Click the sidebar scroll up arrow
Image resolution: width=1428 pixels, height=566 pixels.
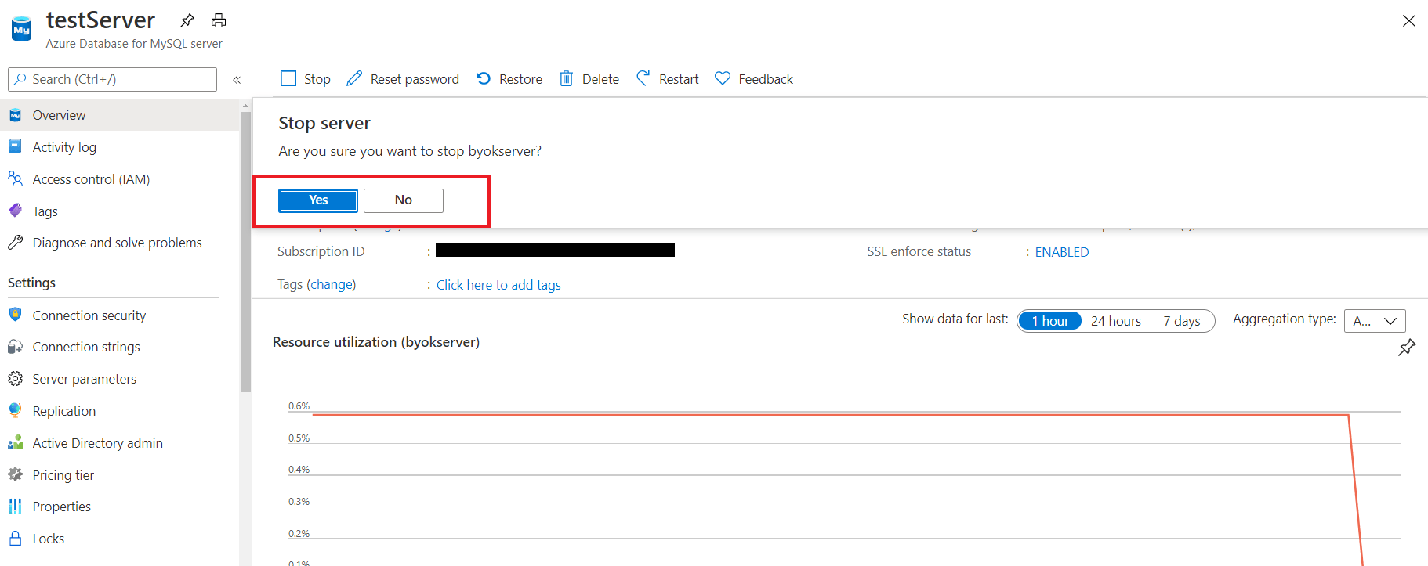pyautogui.click(x=245, y=105)
